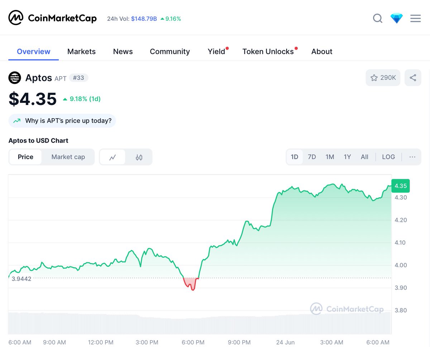Click the 24 Jun date axis label
The width and height of the screenshot is (430, 347).
click(285, 342)
